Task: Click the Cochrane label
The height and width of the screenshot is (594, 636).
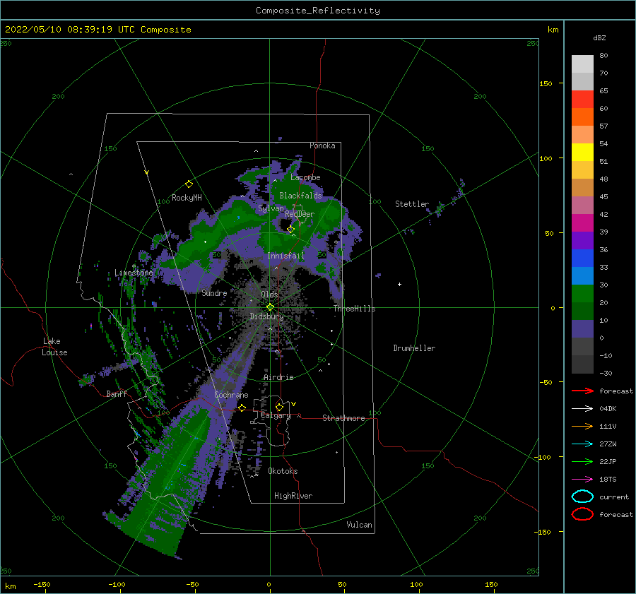Action: click(231, 395)
